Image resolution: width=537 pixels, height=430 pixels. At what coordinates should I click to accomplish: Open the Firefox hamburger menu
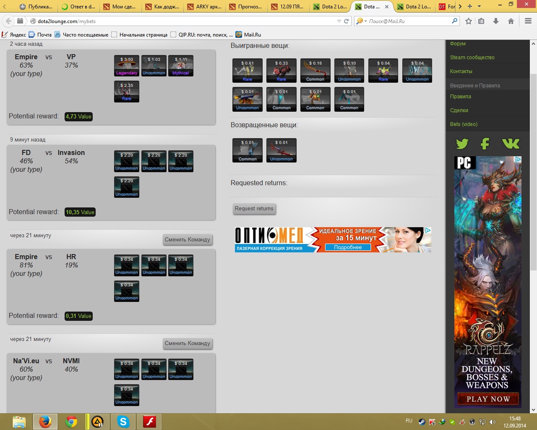[x=528, y=21]
